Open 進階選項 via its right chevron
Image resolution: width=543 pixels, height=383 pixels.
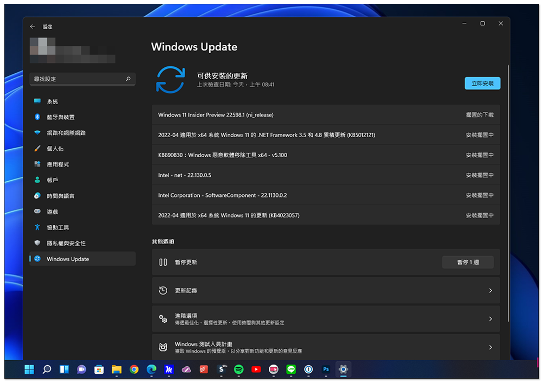pyautogui.click(x=490, y=319)
